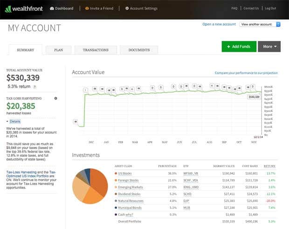The height and width of the screenshot is (229, 289).
Task: Select the event marker at the chart's low start
Action: click(76, 122)
